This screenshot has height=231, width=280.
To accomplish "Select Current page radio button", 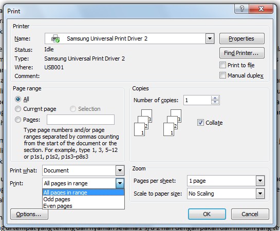I will [x=18, y=109].
